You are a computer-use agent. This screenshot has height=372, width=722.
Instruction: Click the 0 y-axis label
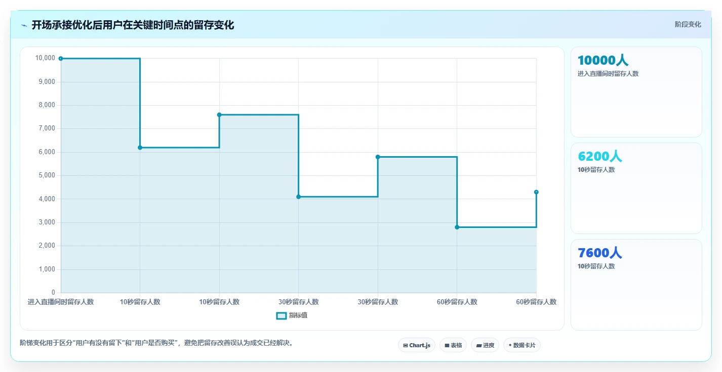click(x=53, y=293)
